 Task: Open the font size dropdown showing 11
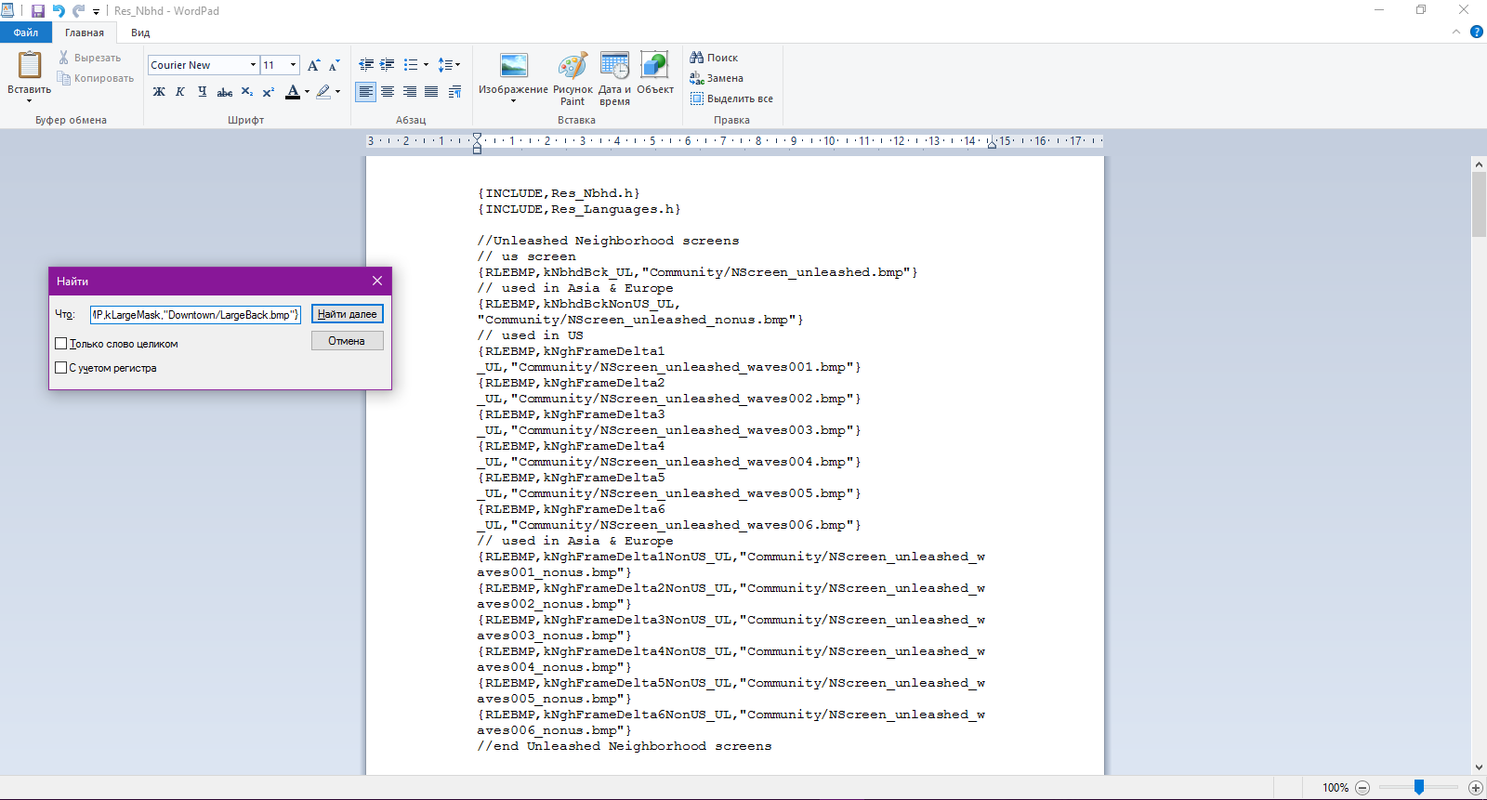[x=294, y=65]
